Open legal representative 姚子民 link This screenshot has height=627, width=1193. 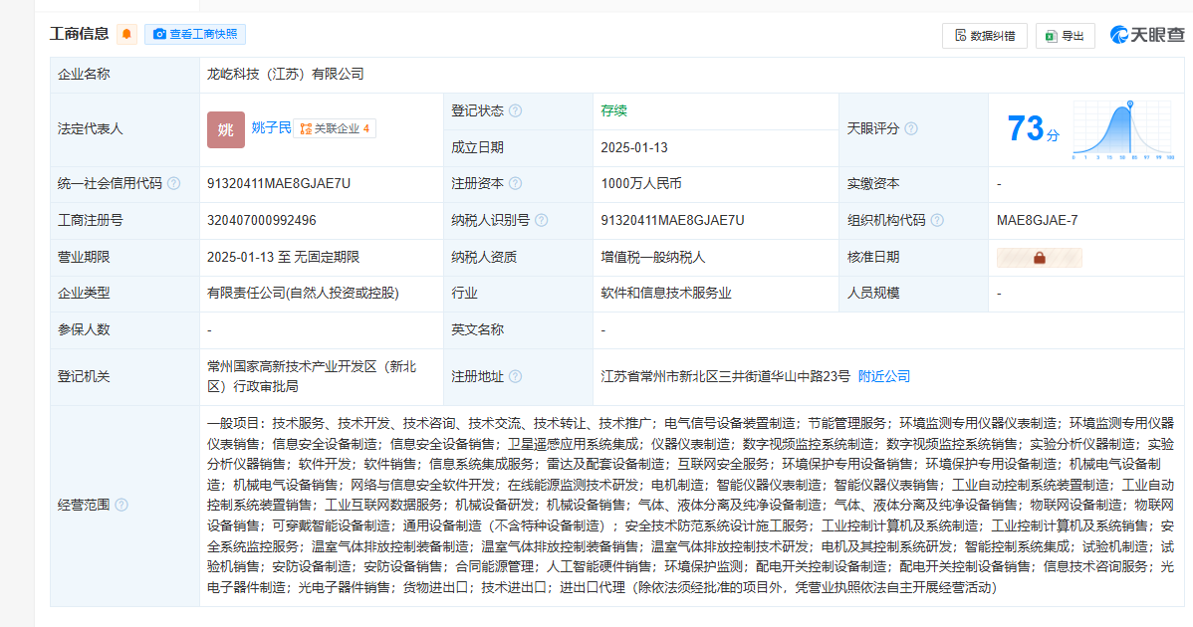coord(271,127)
